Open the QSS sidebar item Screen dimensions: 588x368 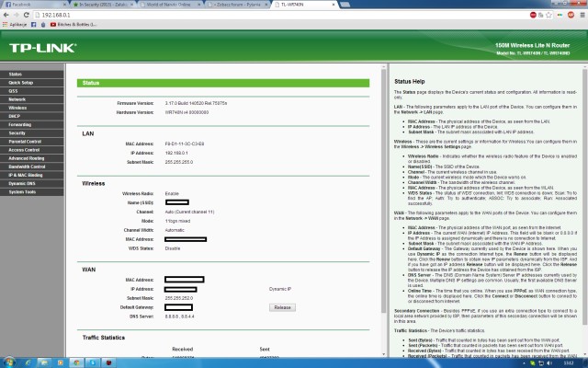tap(32, 91)
